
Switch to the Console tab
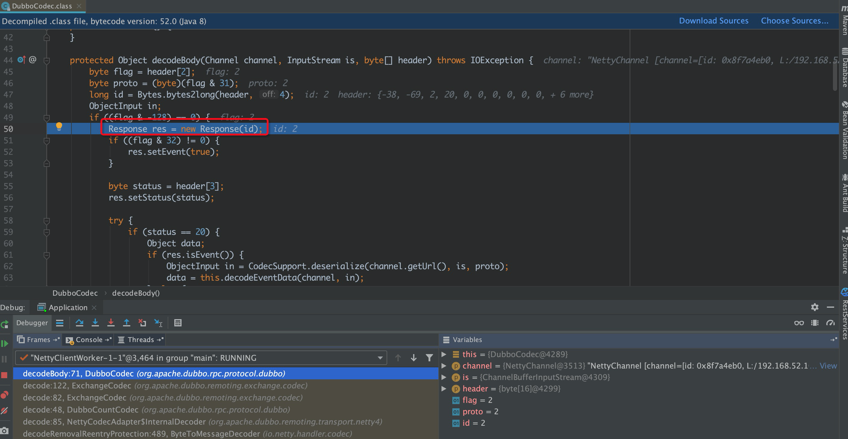pyautogui.click(x=89, y=340)
